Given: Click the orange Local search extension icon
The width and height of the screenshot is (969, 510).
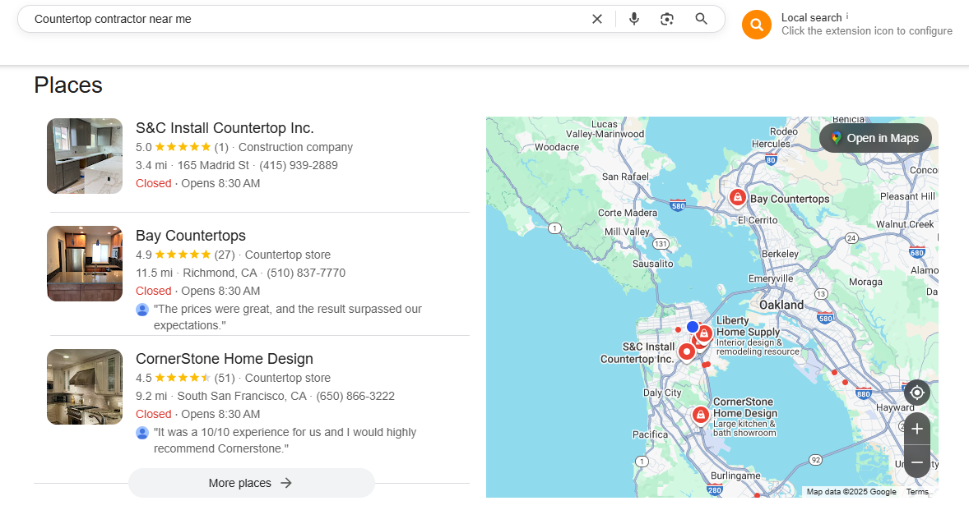Looking at the screenshot, I should click(x=757, y=25).
